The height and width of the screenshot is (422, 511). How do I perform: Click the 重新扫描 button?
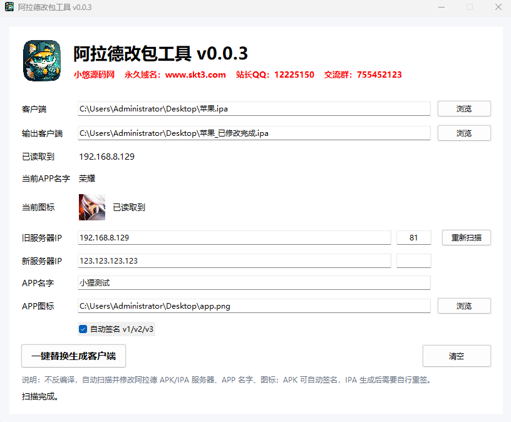[x=467, y=237]
